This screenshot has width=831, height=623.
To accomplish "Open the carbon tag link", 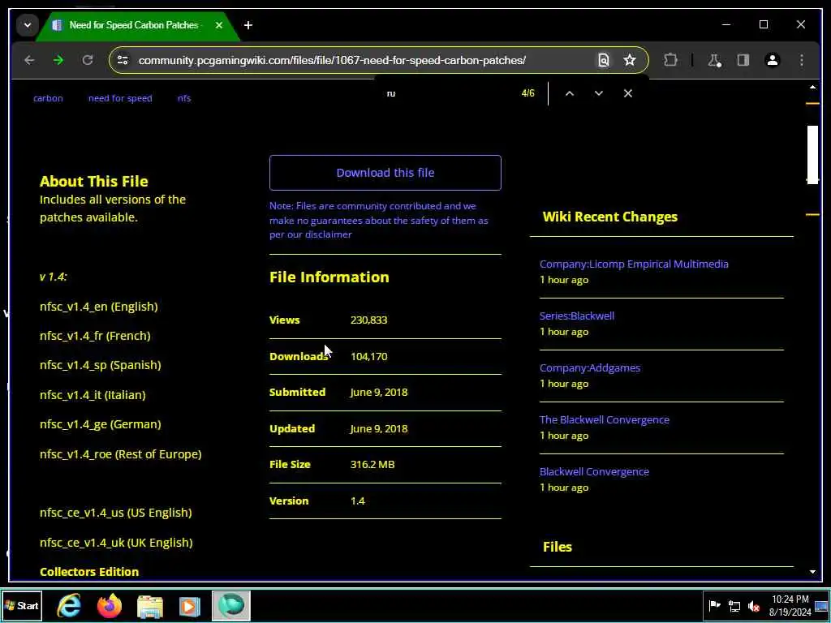I will (x=48, y=98).
